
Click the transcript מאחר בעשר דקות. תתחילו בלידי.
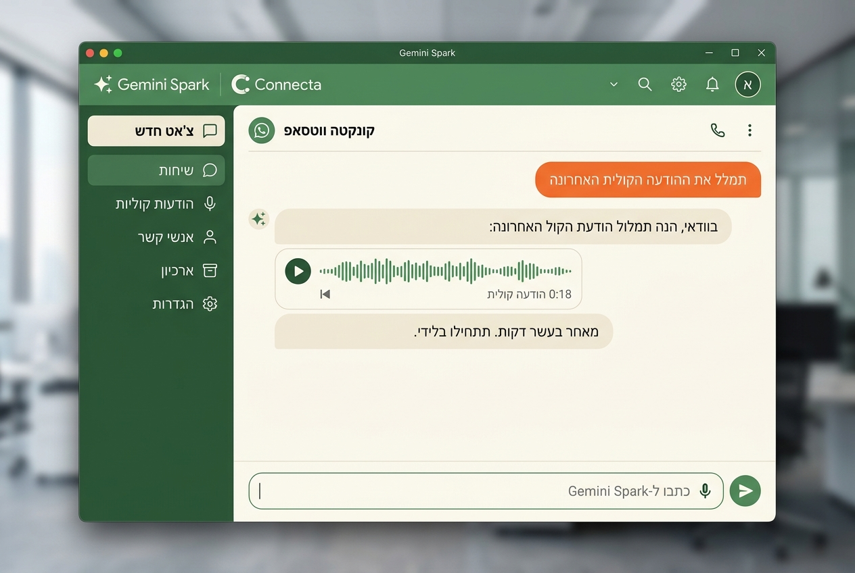444,332
